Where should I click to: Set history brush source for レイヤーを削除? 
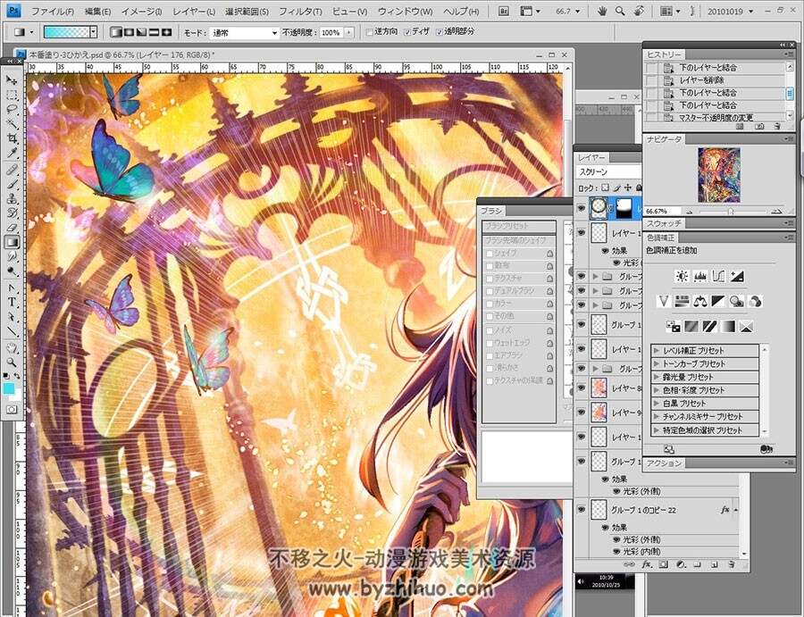tap(651, 80)
